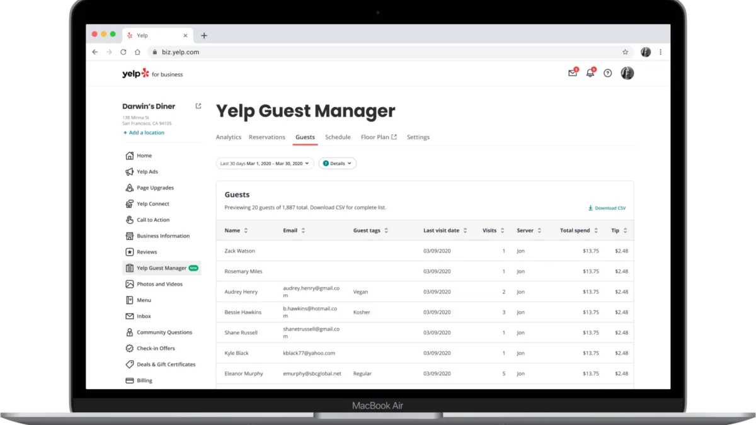Viewport: 756px width, 425px height.
Task: Open user avatar in Yelp header
Action: tap(627, 73)
